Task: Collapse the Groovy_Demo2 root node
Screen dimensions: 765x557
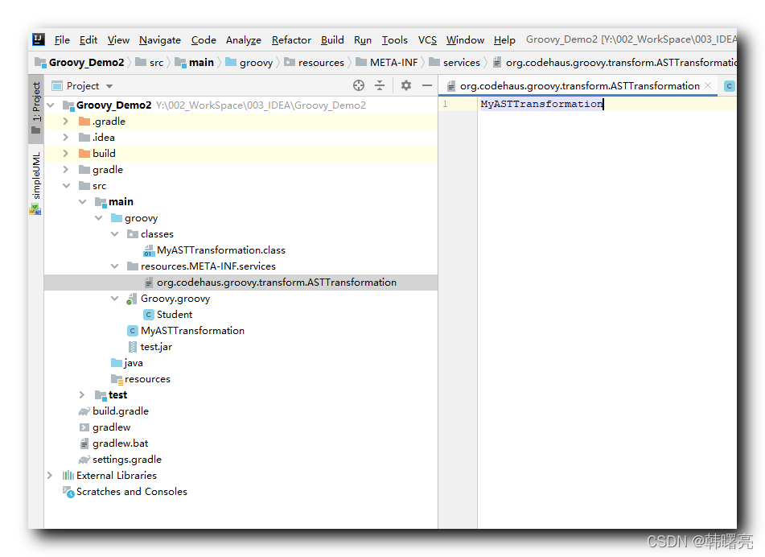Action: 51,105
